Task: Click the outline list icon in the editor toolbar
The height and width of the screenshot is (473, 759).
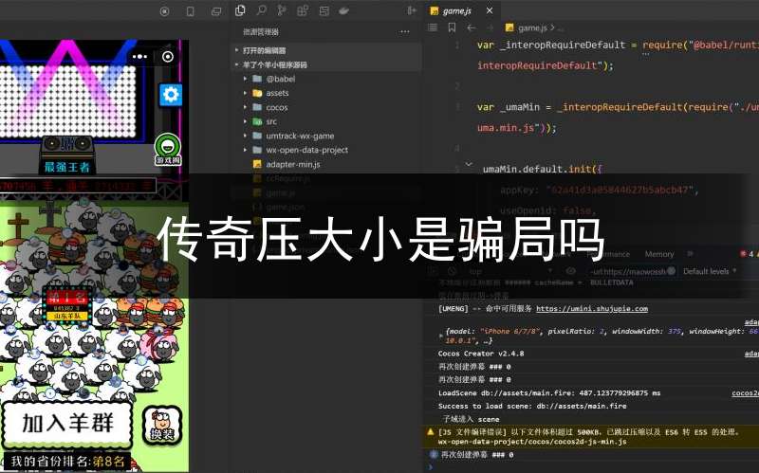Action: pyautogui.click(x=433, y=27)
